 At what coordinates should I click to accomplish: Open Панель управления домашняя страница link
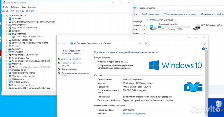click(72, 52)
